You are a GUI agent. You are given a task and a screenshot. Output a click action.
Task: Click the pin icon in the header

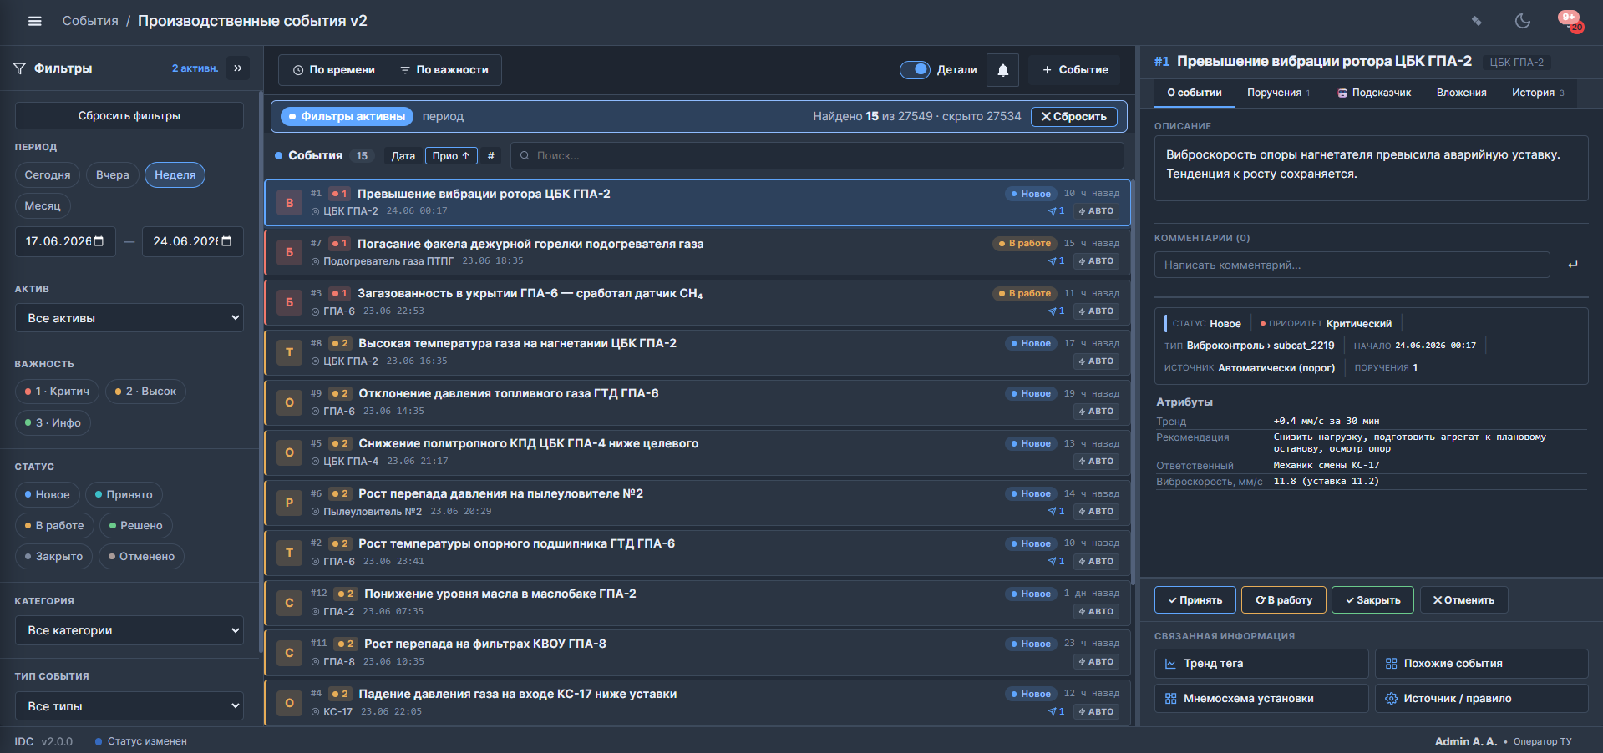[1477, 21]
